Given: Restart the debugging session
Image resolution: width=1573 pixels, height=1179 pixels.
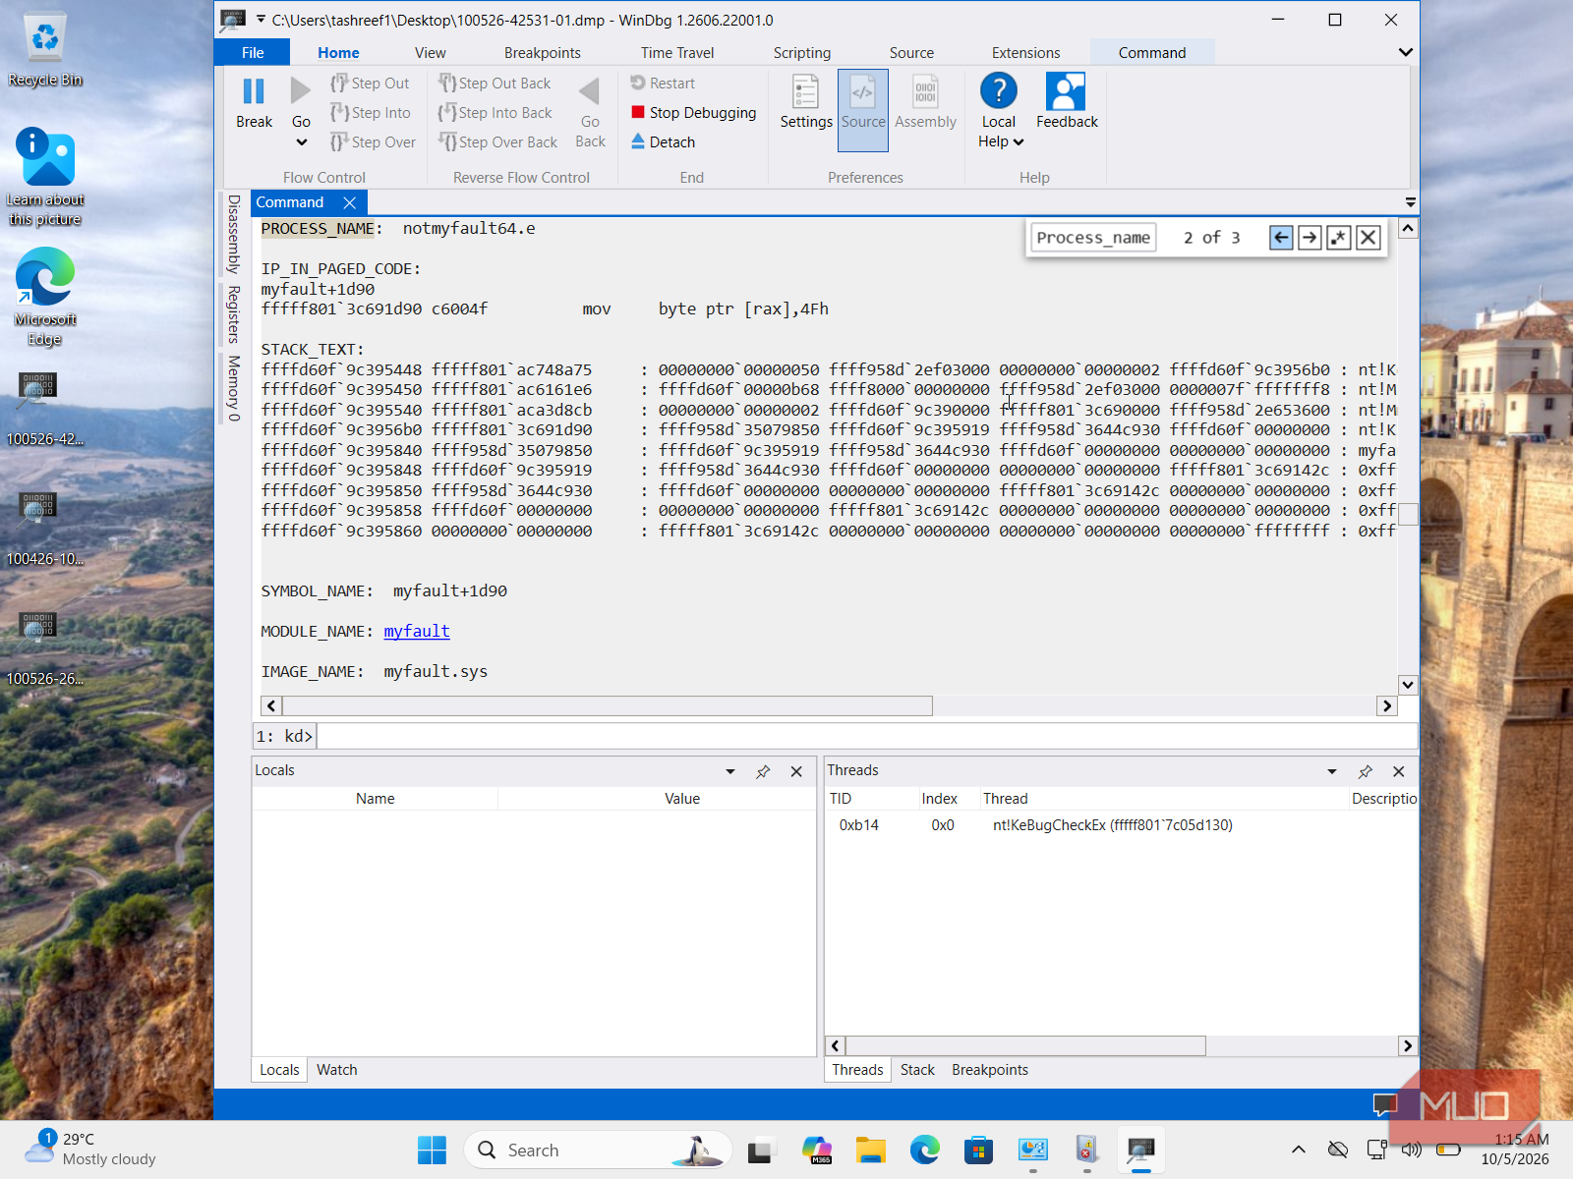Looking at the screenshot, I should pyautogui.click(x=663, y=84).
